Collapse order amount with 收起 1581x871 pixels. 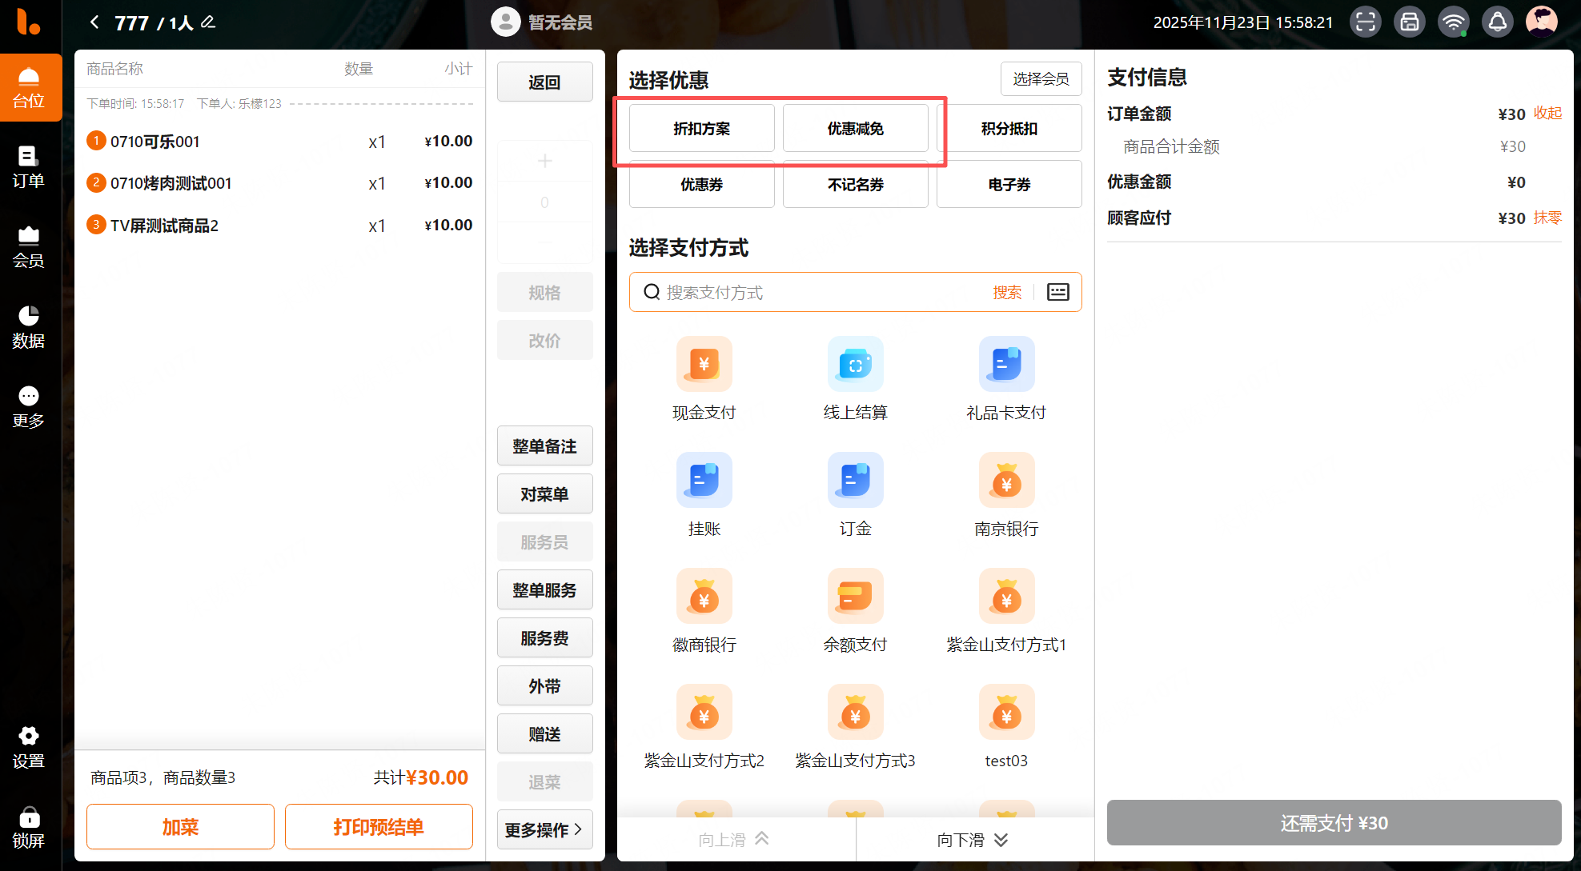coord(1547,114)
